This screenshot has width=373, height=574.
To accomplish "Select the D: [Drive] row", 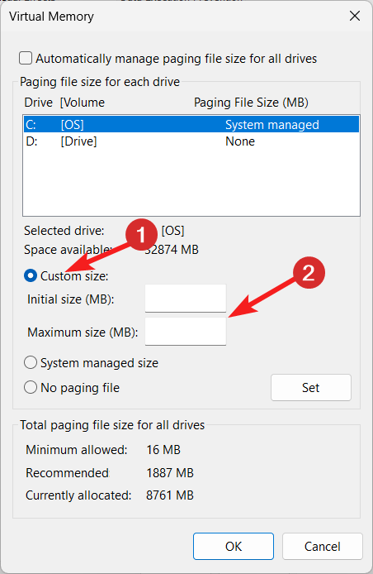I will (191, 141).
